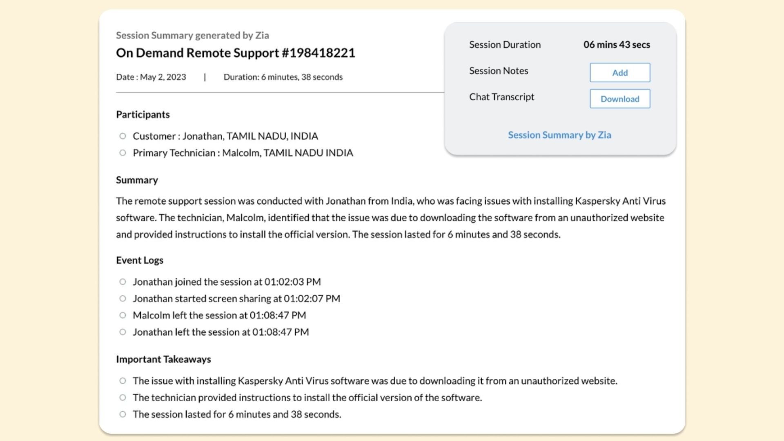Click the Add session notes button
Viewport: 784px width, 441px height.
click(x=619, y=73)
